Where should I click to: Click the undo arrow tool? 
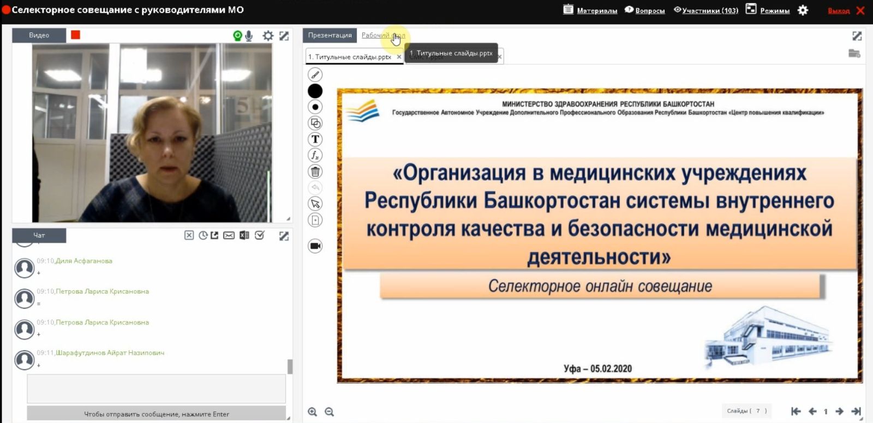pos(315,188)
